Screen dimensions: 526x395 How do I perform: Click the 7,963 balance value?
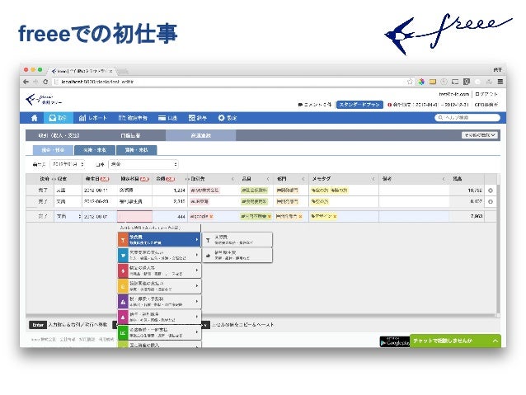(x=477, y=216)
